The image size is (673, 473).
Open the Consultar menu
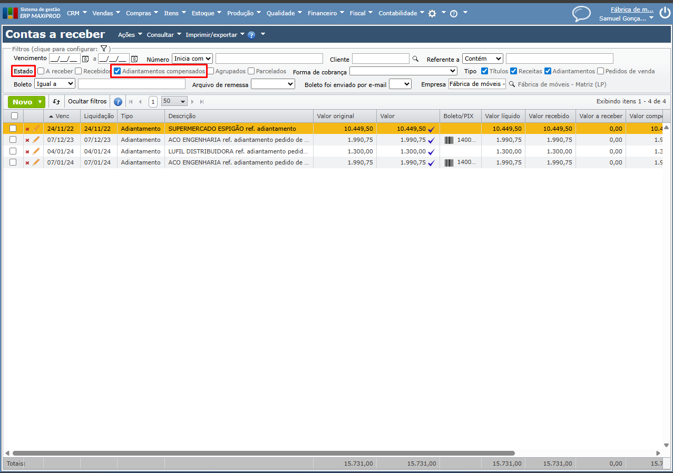tap(164, 35)
